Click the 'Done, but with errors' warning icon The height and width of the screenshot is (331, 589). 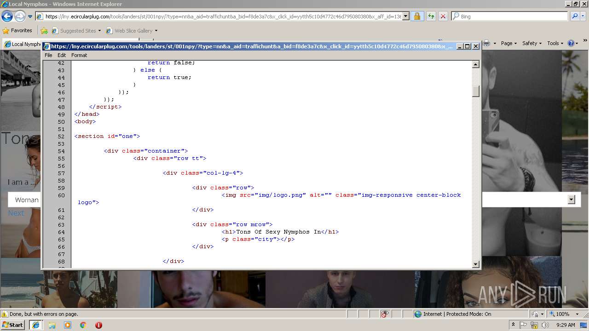pos(5,314)
